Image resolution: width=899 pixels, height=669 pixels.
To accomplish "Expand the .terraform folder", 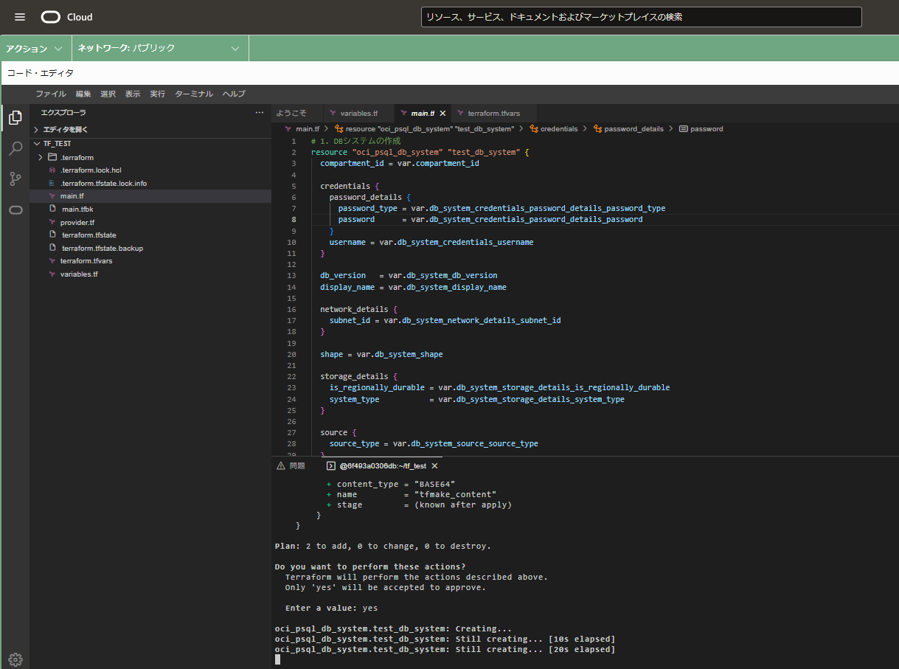I will (x=41, y=157).
